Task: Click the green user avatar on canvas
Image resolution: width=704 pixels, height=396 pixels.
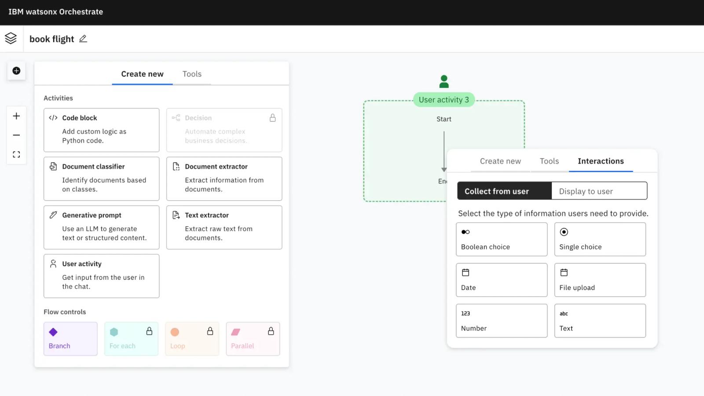Action: (x=444, y=81)
